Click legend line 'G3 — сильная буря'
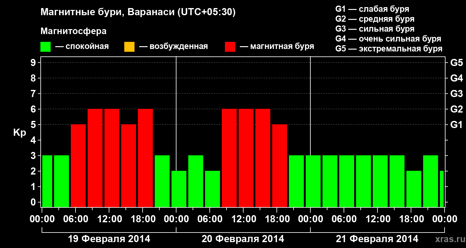 click(375, 29)
